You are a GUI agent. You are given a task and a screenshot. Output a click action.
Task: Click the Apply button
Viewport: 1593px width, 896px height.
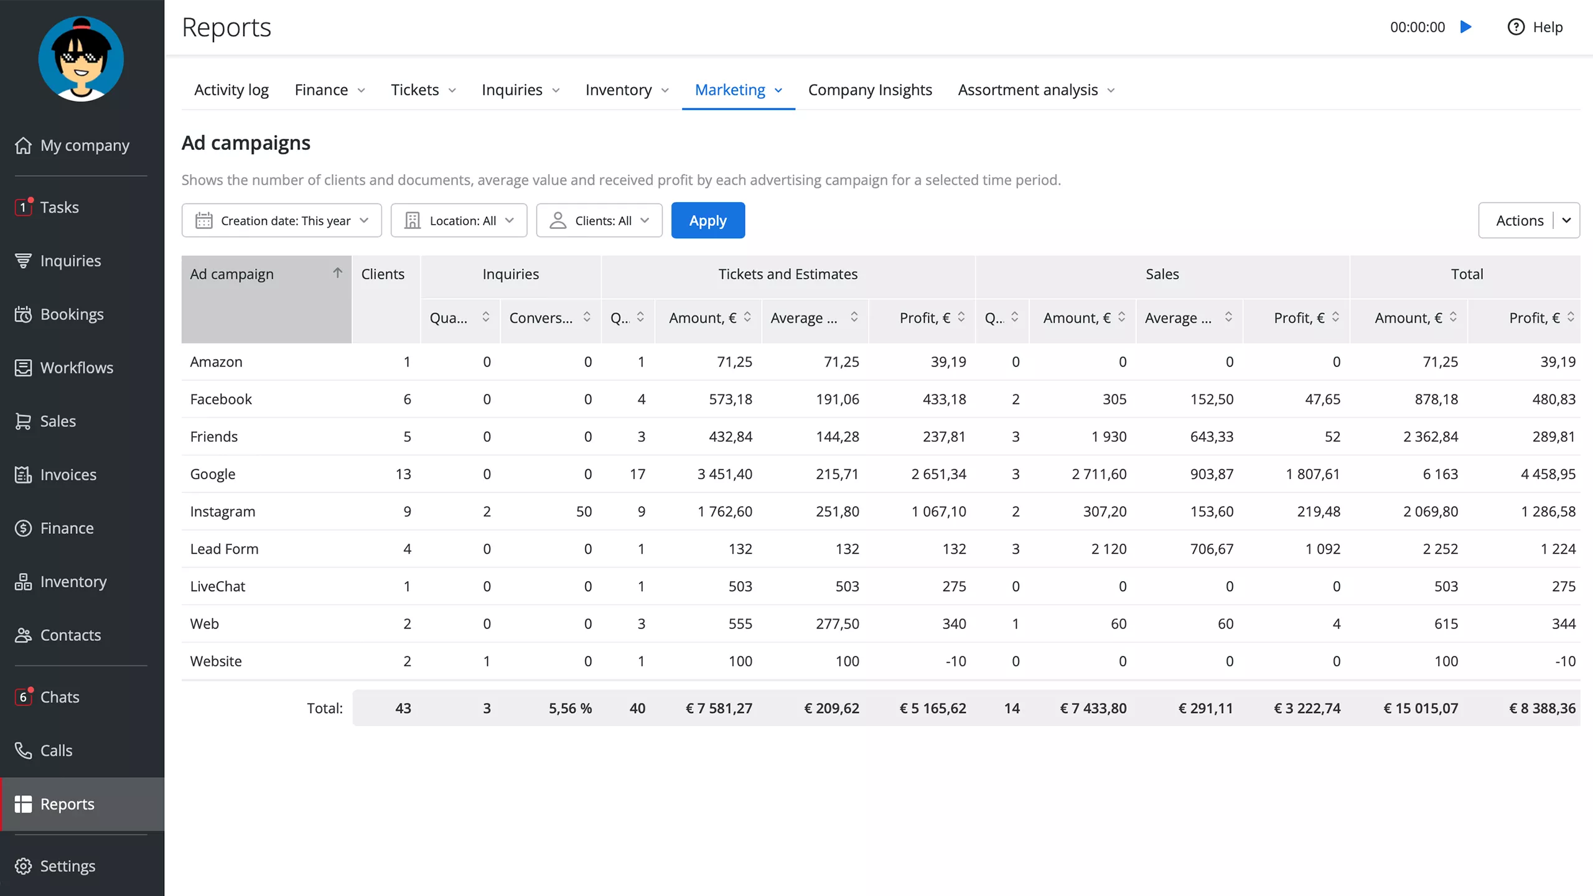[708, 220]
